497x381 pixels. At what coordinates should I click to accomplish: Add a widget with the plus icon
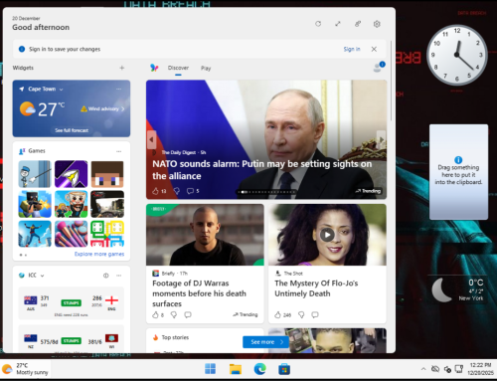[122, 68]
